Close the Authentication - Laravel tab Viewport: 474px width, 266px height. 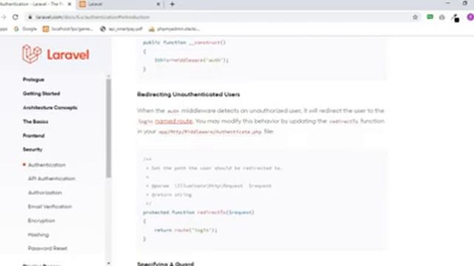pos(70,4)
